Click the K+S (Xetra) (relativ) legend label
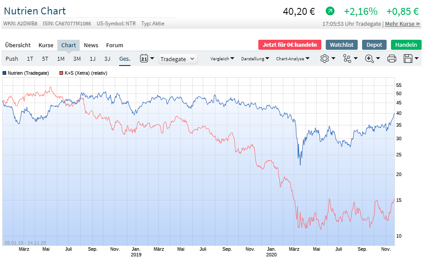Screen dimensions: 426x259 [86, 73]
